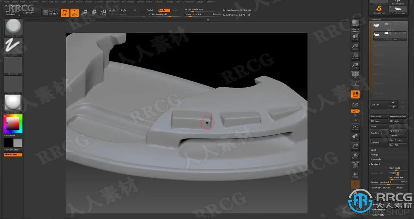Click the Move view icon in right shelf
This screenshot has height=219, width=414.
[355, 137]
